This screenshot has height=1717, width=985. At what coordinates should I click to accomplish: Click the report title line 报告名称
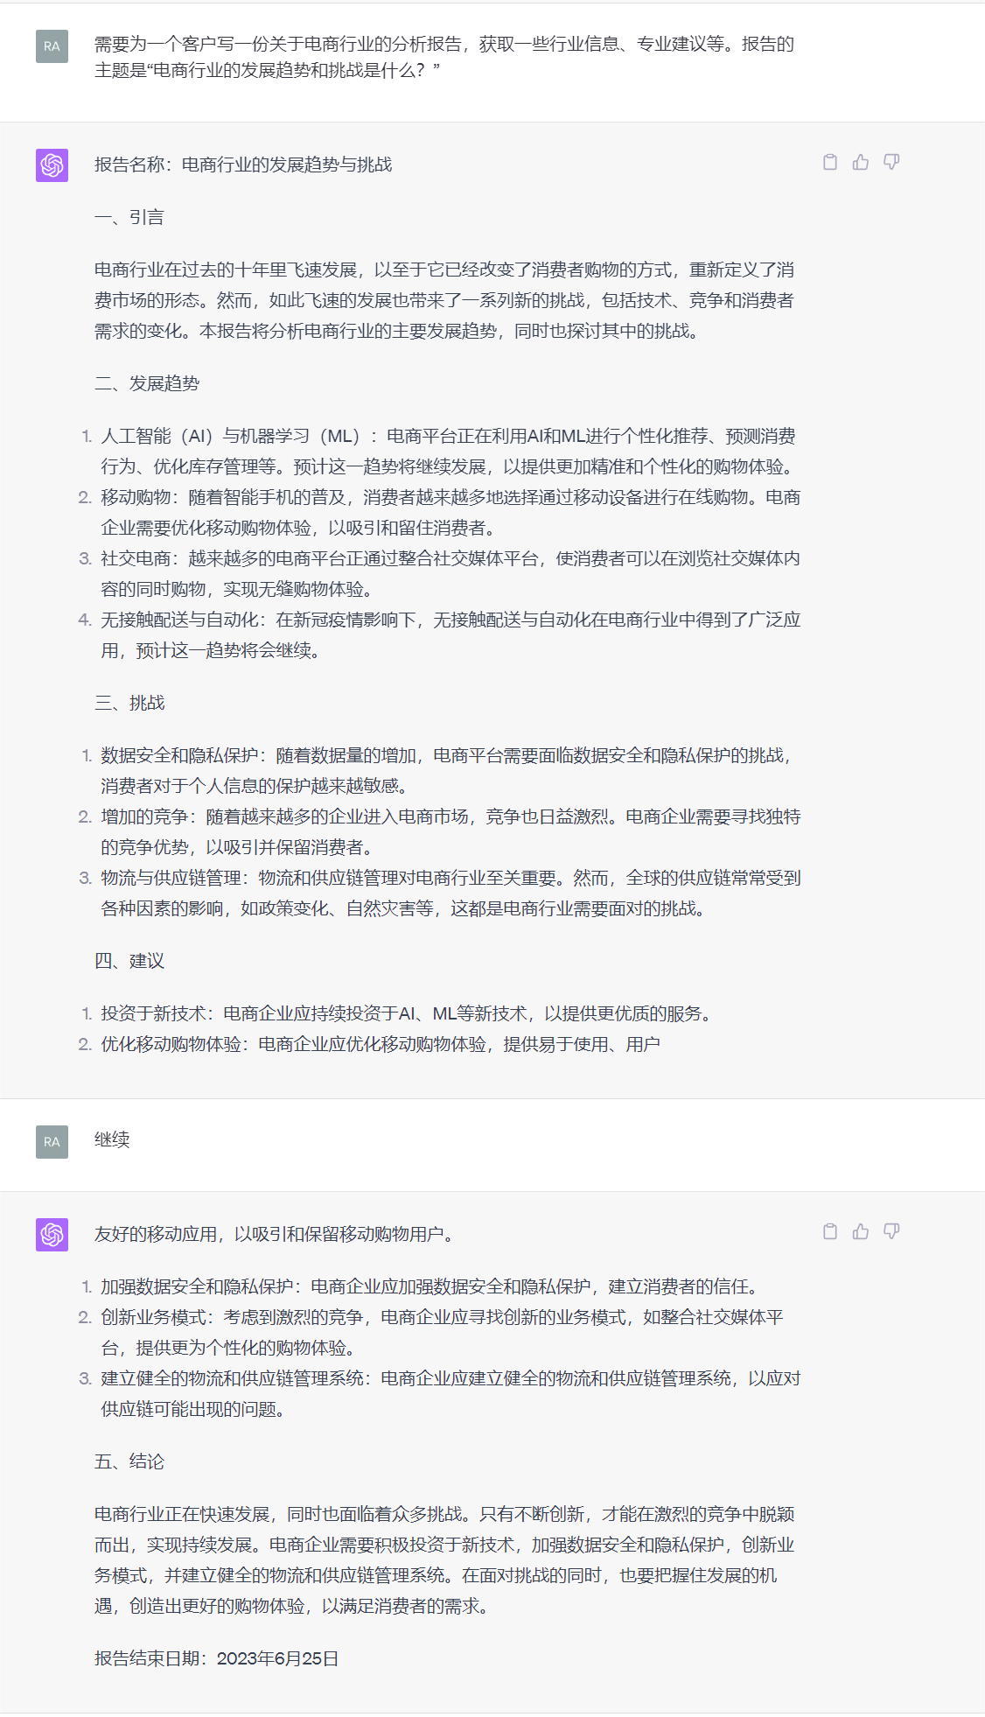tap(243, 165)
